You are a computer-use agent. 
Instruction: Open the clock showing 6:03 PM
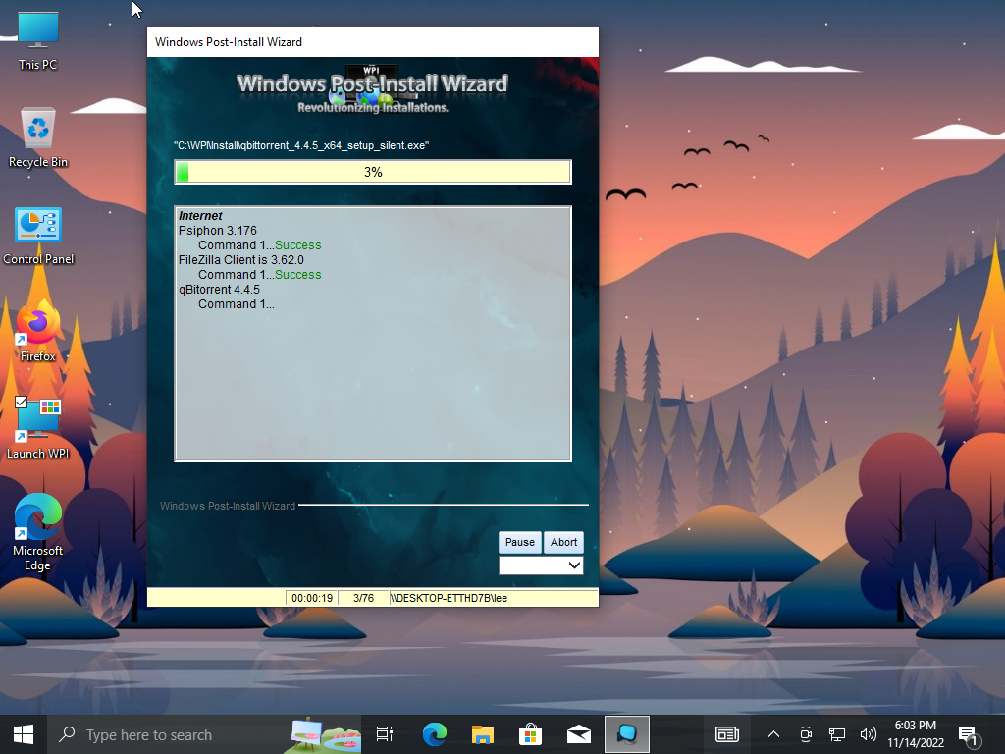[x=915, y=734]
